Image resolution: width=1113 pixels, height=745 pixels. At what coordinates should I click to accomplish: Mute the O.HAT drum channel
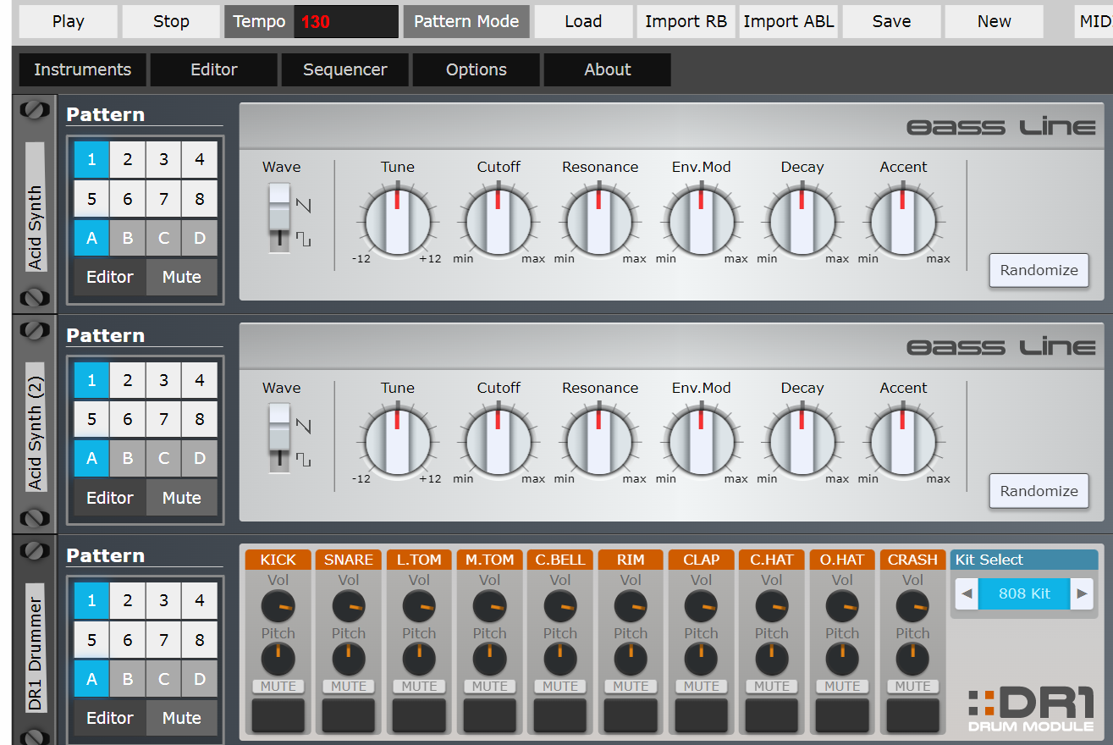click(x=842, y=687)
